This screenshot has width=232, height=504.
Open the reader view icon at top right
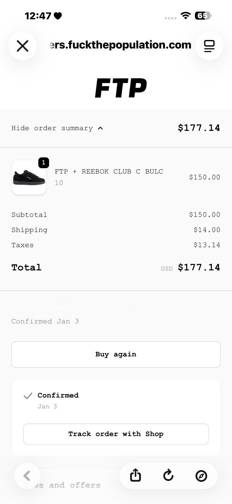click(x=209, y=46)
